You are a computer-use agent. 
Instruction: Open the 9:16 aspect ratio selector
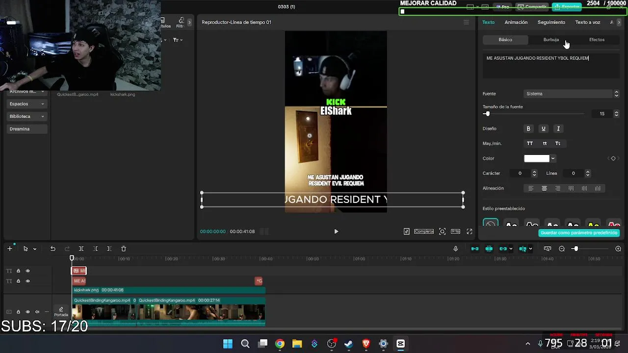455,231
